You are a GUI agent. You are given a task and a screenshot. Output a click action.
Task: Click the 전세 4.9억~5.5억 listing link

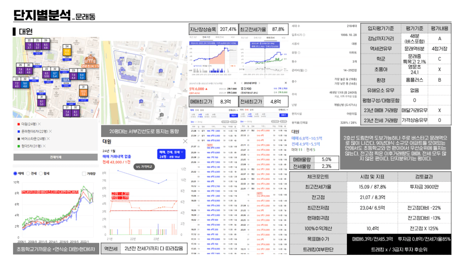(x=306, y=143)
